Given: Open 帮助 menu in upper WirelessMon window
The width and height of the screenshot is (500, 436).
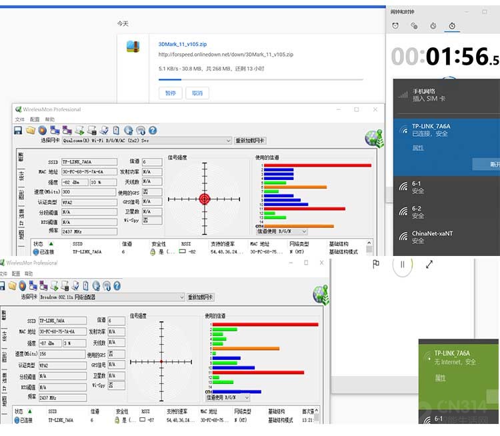Looking at the screenshot, I should pyautogui.click(x=49, y=119).
